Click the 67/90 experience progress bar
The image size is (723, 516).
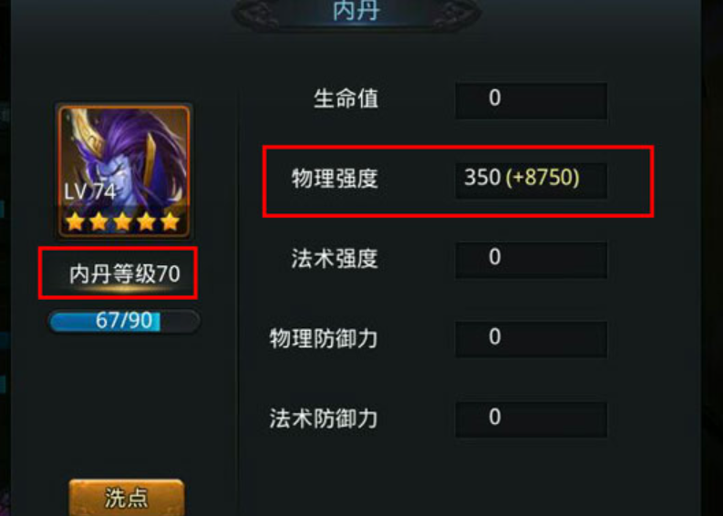pos(124,321)
